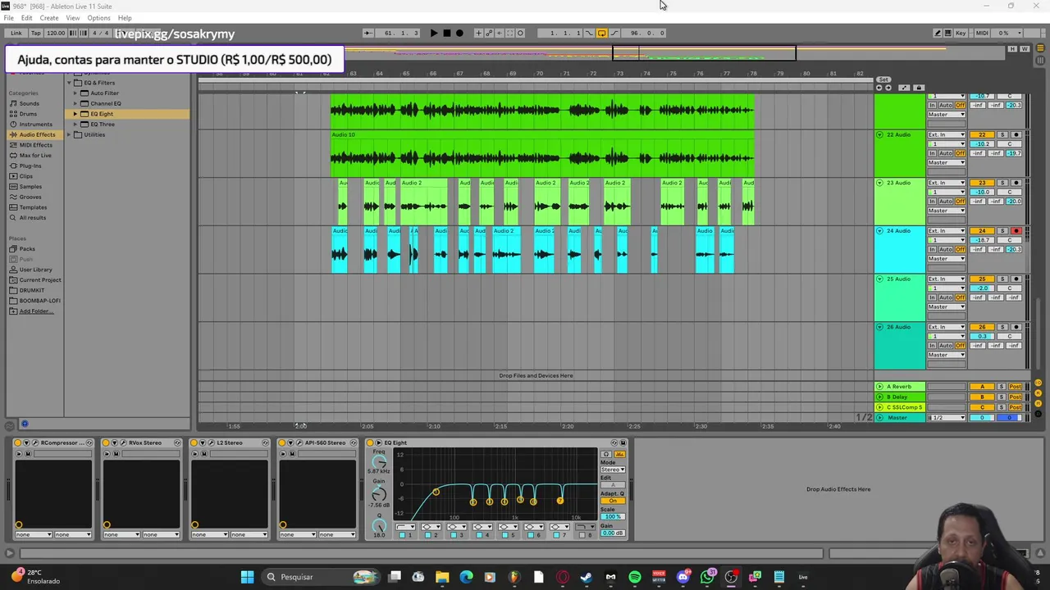Select MIDI Effects category in browser
The image size is (1050, 590).
[35, 145]
